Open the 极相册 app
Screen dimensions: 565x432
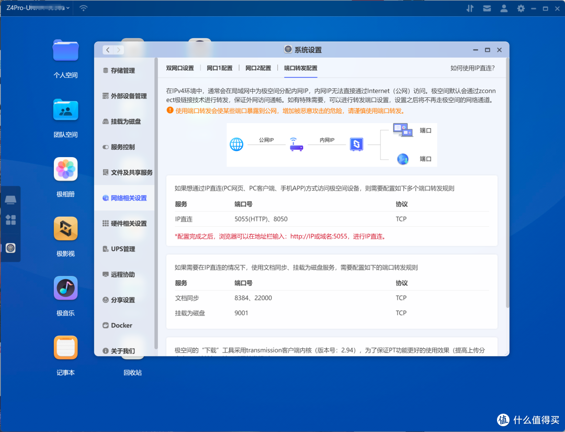tap(65, 169)
